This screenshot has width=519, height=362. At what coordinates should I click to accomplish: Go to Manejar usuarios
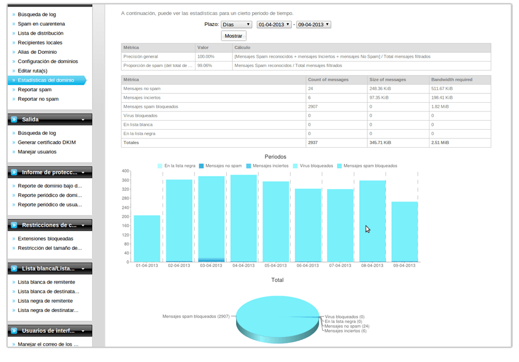coord(37,152)
